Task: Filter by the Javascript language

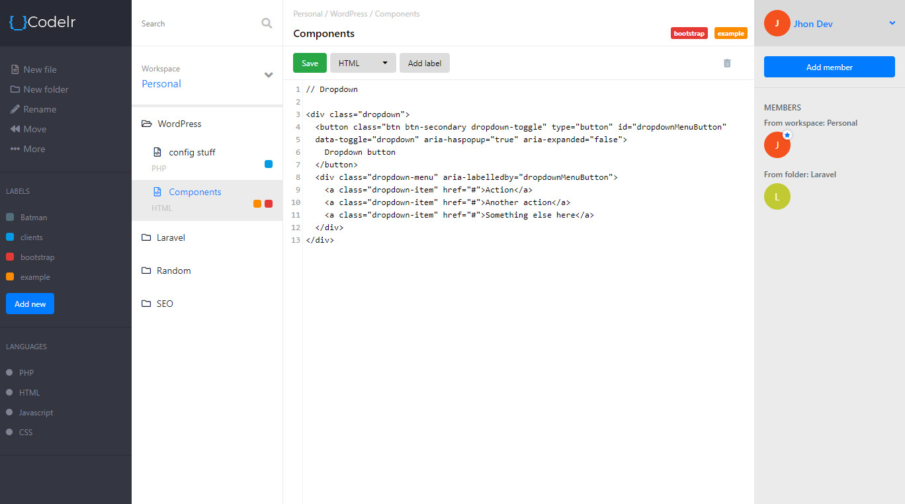Action: (36, 413)
